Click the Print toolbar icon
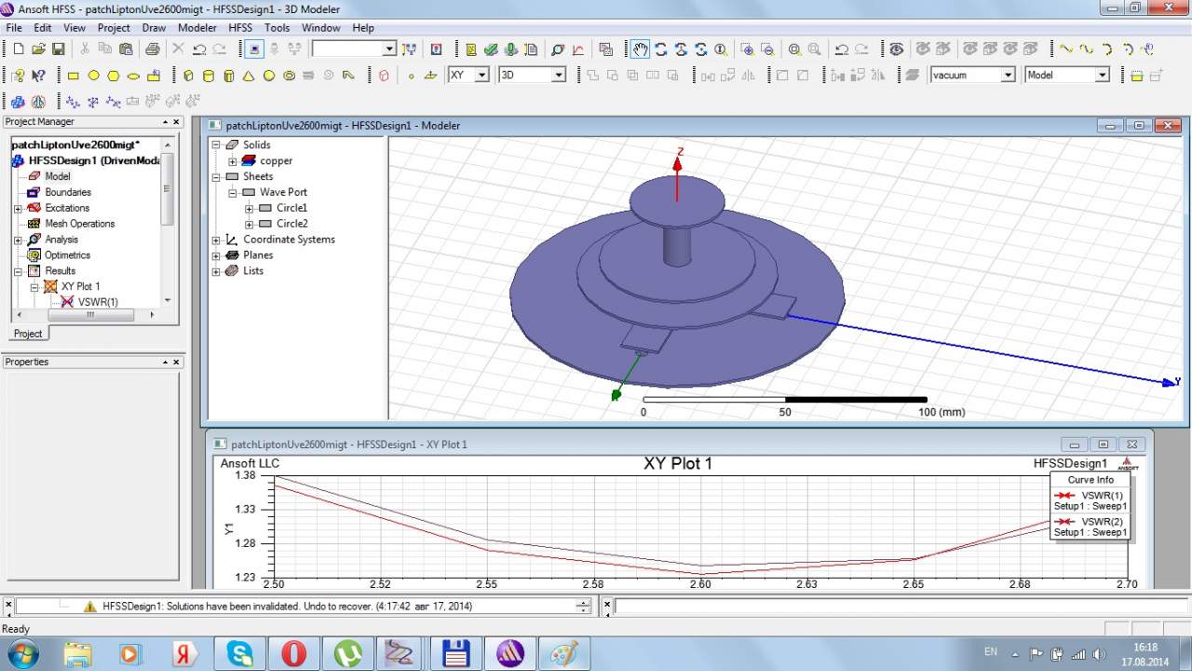The image size is (1192, 671). [x=152, y=49]
